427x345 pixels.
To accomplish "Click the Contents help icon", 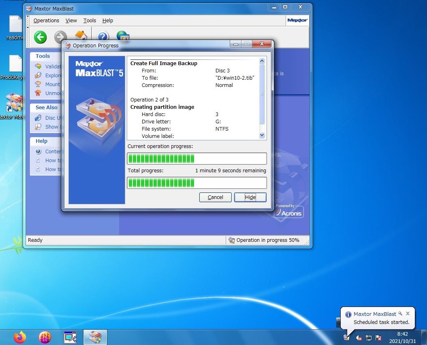I will click(x=38, y=151).
